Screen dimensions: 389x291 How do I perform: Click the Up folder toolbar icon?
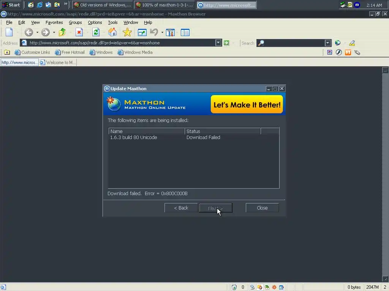62,32
